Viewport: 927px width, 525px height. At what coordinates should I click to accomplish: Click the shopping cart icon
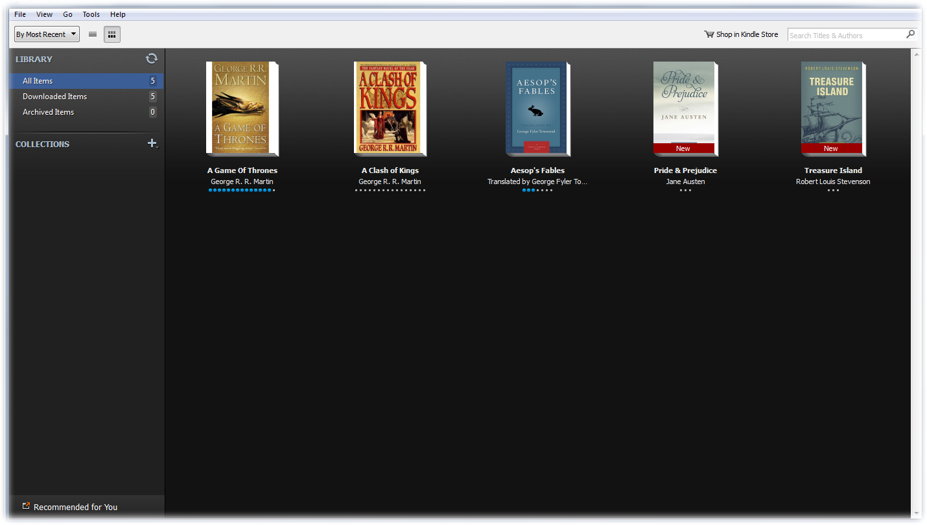pyautogui.click(x=709, y=34)
